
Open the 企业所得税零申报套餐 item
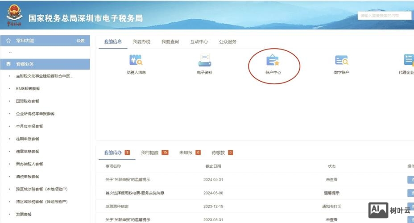35,114
